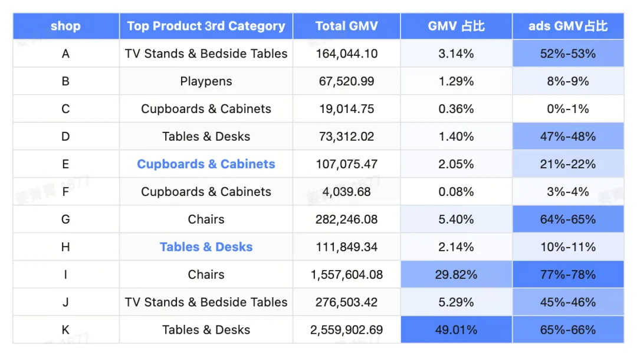Select the 29.82% GMV share cell
637x356 pixels.
coord(456,274)
